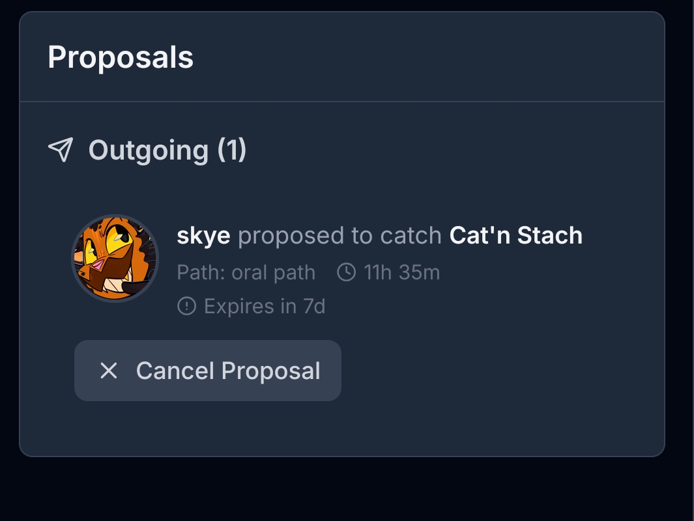Click the 'proposed to catch' text
Image resolution: width=694 pixels, height=521 pixels.
tap(340, 235)
